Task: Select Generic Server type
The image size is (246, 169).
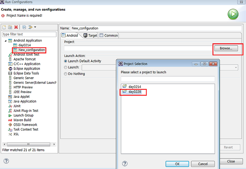Action: point(24,78)
